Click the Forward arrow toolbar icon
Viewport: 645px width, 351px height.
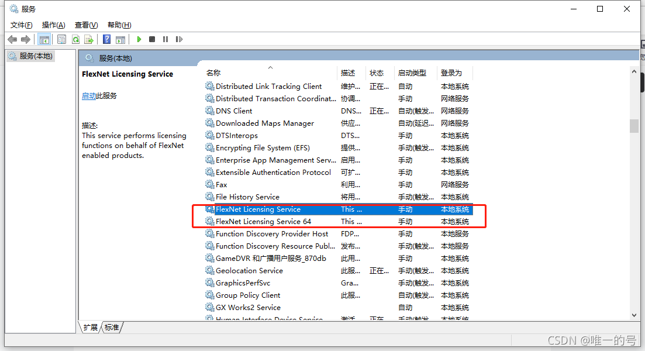pyautogui.click(x=26, y=40)
